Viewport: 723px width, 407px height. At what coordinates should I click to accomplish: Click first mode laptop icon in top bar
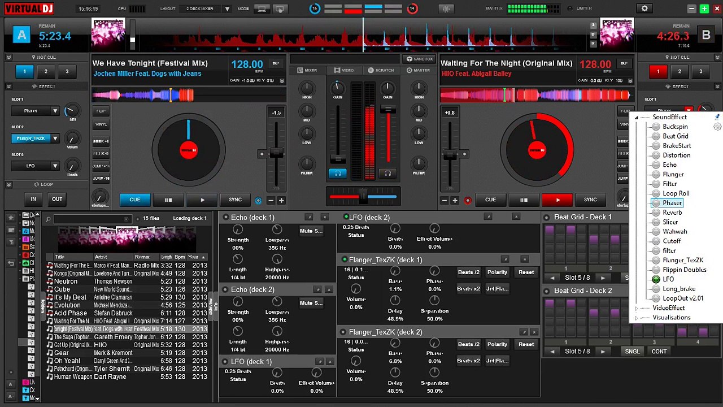click(262, 8)
